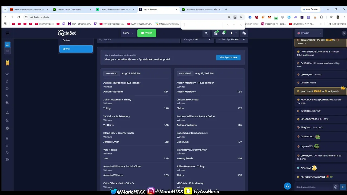Open the star favorites sidebar icon
Screen dimensions: 347x195
pyautogui.click(x=7, y=81)
